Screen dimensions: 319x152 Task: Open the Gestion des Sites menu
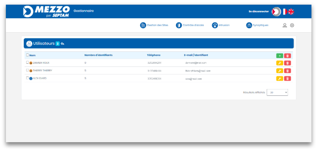(154, 25)
